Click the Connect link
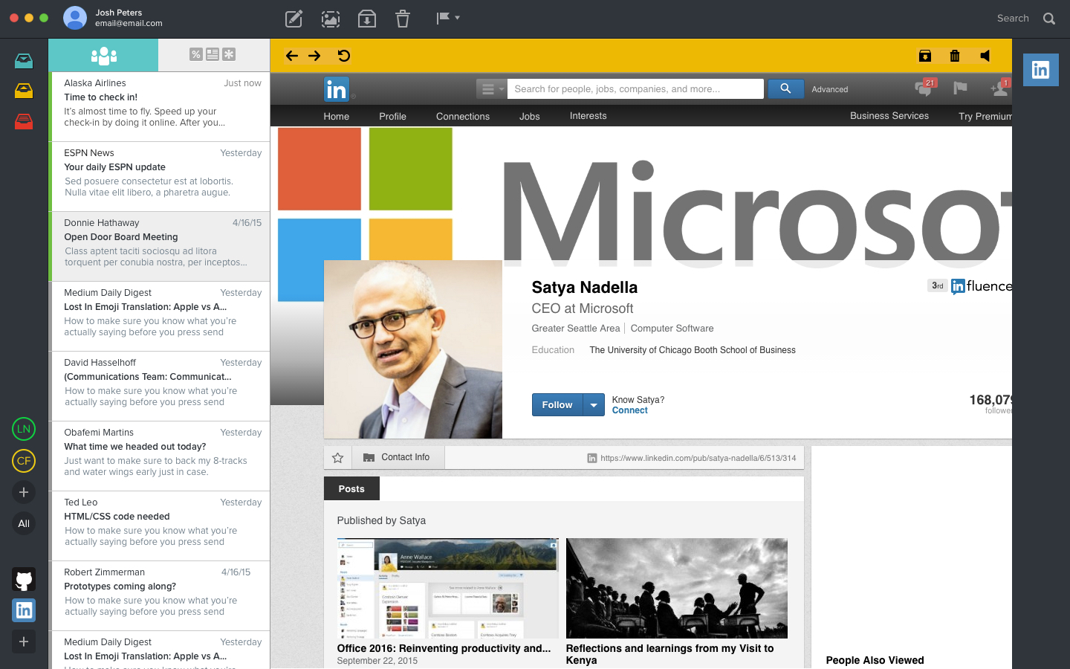The height and width of the screenshot is (669, 1070). click(630, 410)
